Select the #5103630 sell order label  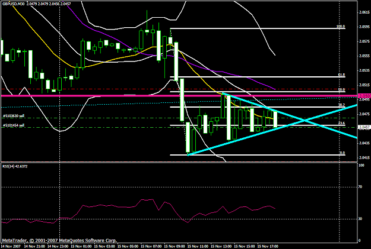[14, 116]
